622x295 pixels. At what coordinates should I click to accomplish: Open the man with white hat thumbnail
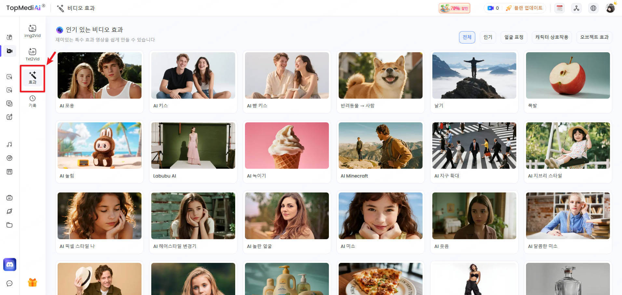pyautogui.click(x=100, y=279)
